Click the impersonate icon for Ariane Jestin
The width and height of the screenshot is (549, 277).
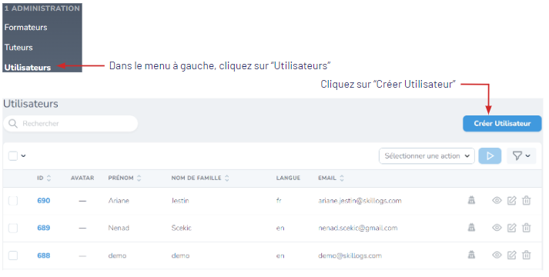pyautogui.click(x=472, y=200)
